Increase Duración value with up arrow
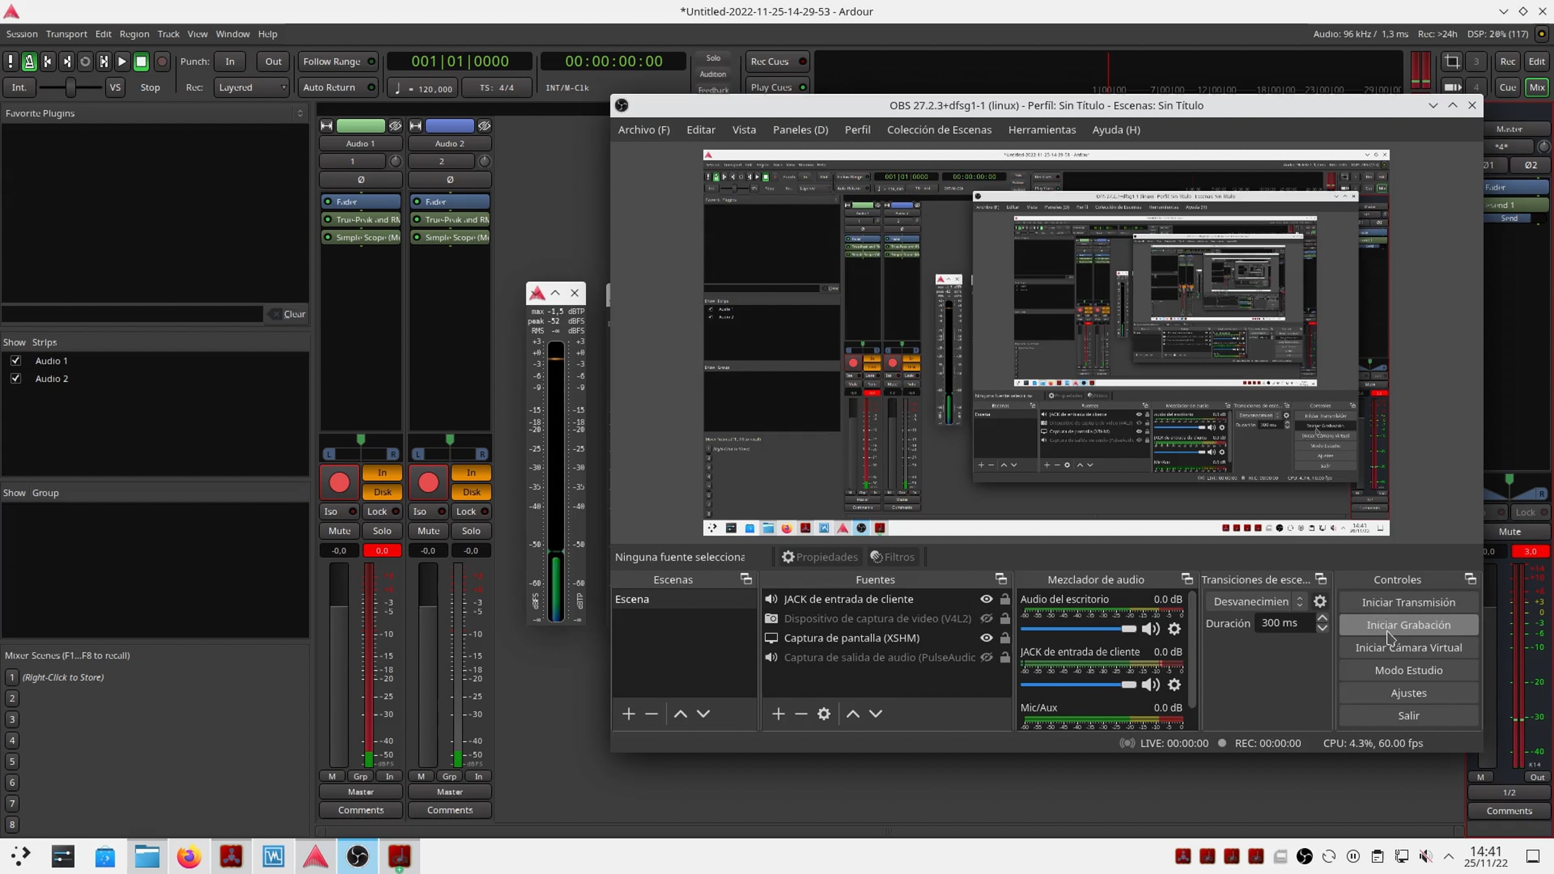 point(1323,618)
